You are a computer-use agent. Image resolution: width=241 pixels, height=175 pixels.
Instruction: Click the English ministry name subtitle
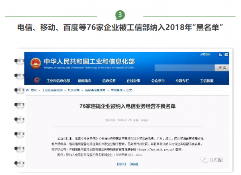(x=89, y=68)
